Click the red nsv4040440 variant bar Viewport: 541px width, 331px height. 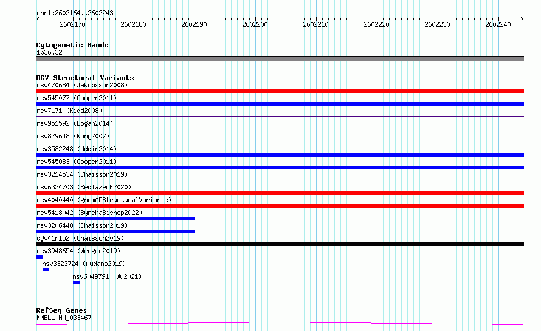(x=280, y=206)
